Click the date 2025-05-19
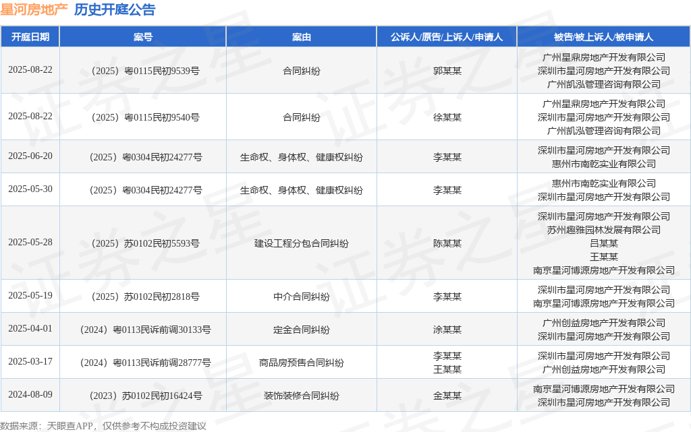Screen dimensions: 691x432 coord(30,296)
